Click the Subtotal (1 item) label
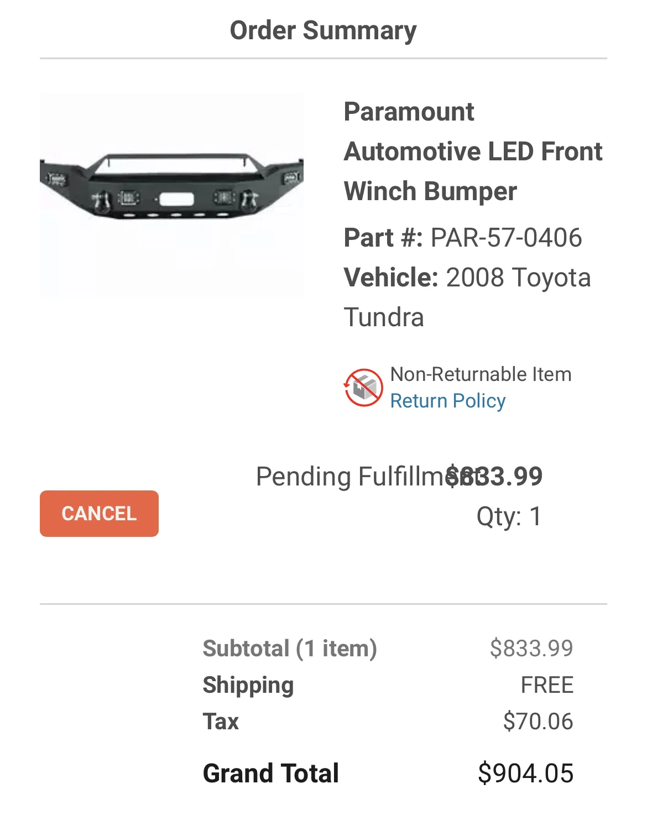Screen dimensions: 647x836 coord(290,648)
